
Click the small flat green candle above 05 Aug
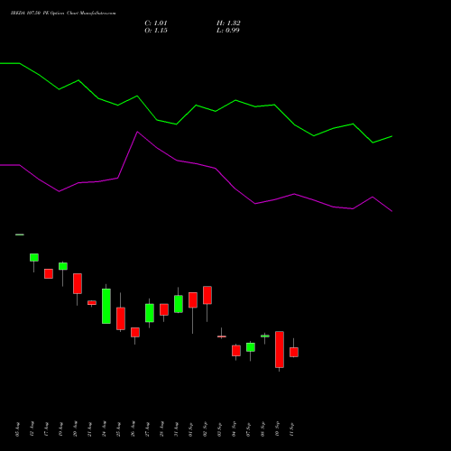pyautogui.click(x=20, y=235)
